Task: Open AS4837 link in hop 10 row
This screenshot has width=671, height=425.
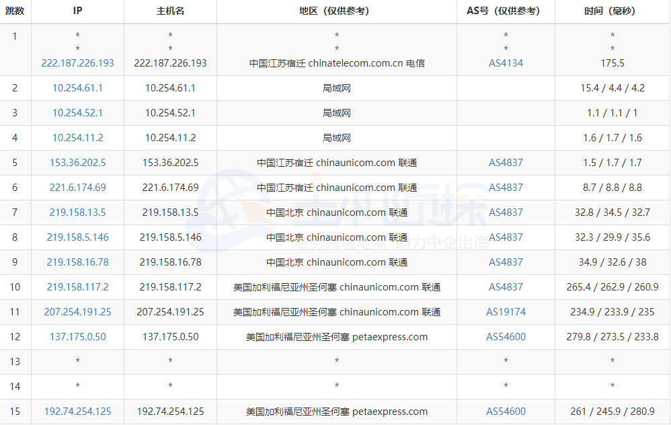Action: (506, 286)
